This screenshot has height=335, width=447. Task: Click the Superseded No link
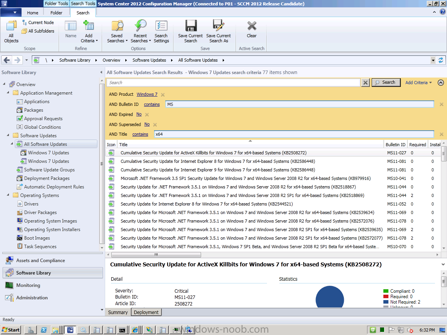pos(147,124)
